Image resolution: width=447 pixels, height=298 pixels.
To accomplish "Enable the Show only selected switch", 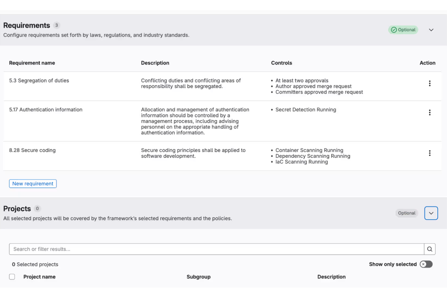I will (426, 264).
